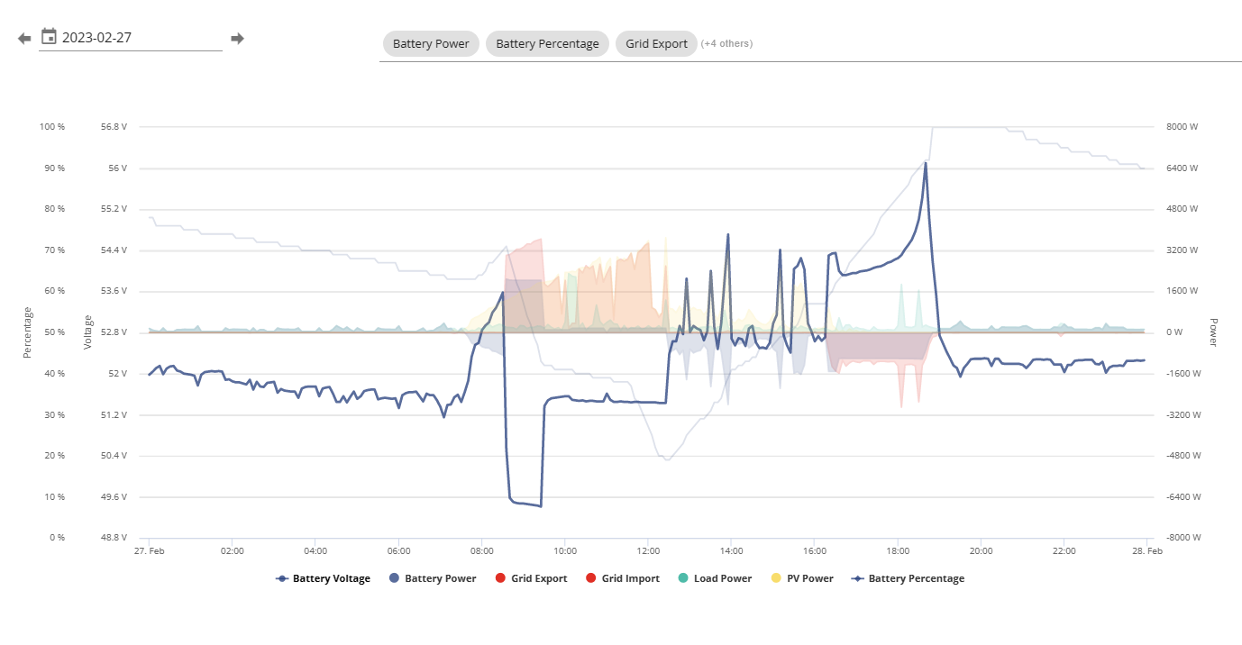Click the 06:00 time axis label

coord(398,550)
